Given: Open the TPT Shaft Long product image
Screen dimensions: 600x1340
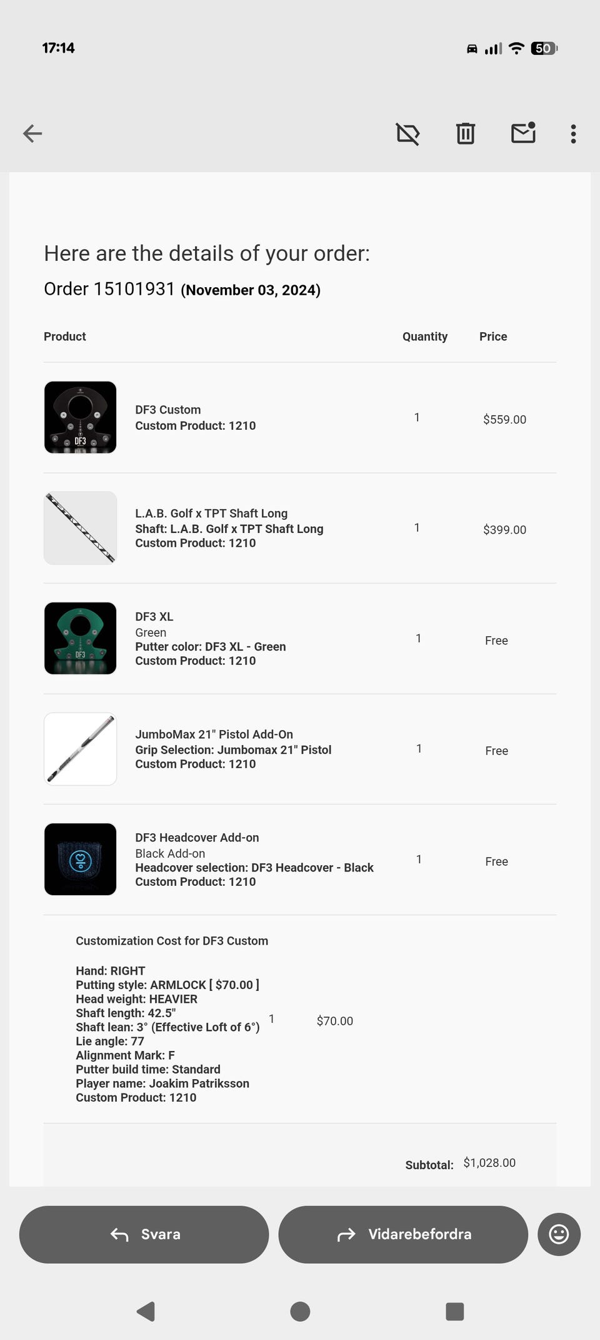Looking at the screenshot, I should pos(80,528).
